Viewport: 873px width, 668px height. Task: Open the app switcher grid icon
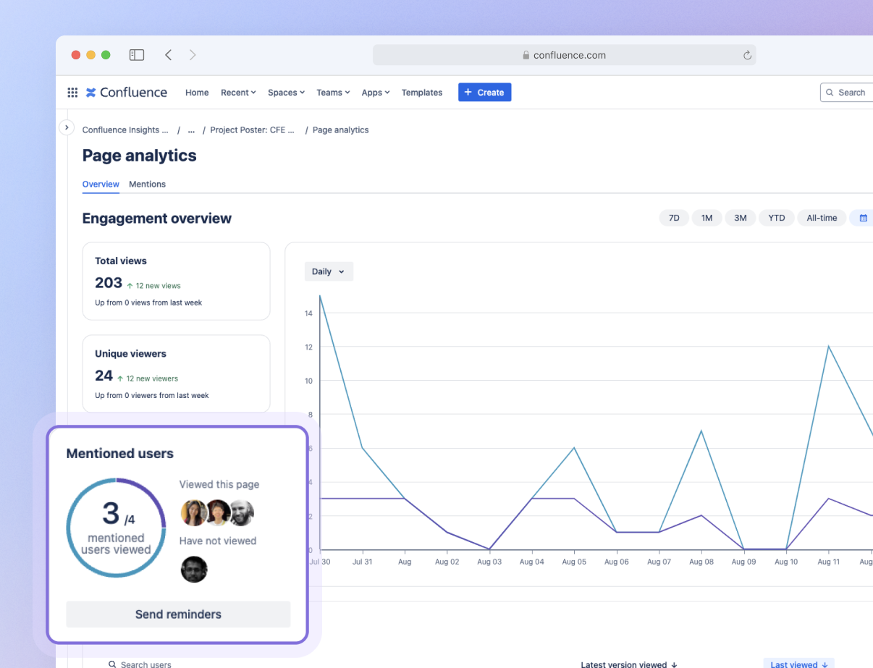tap(72, 92)
